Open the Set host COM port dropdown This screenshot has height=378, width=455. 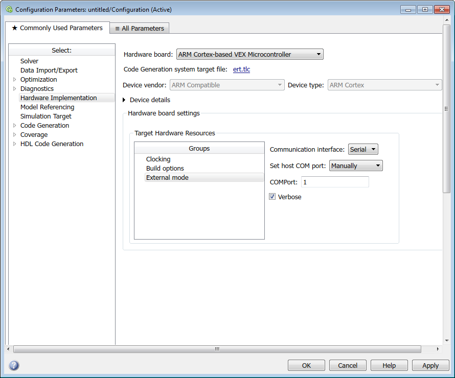coord(355,166)
